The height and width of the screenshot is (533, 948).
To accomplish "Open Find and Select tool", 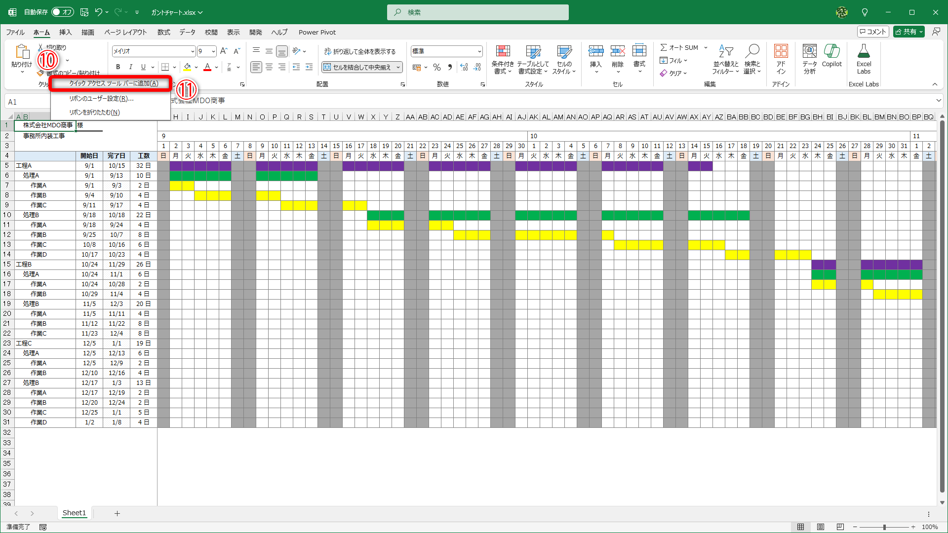I will tap(752, 59).
